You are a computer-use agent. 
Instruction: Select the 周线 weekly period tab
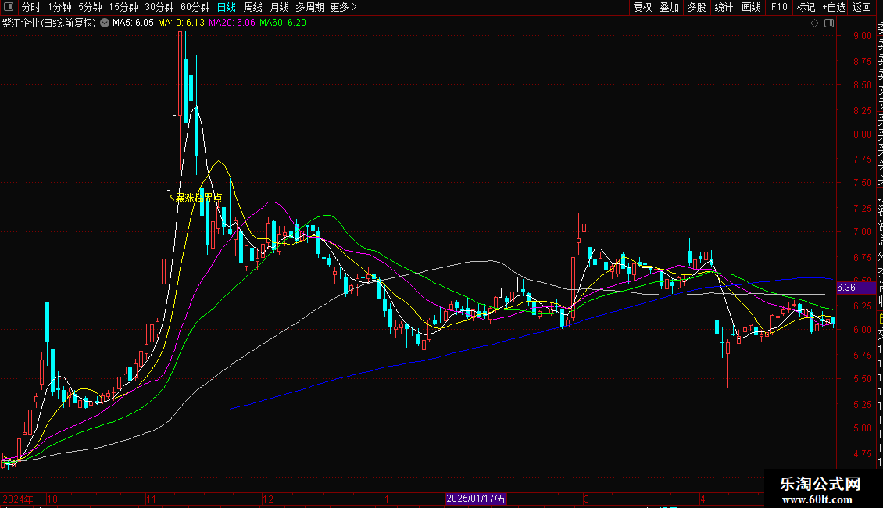click(253, 7)
